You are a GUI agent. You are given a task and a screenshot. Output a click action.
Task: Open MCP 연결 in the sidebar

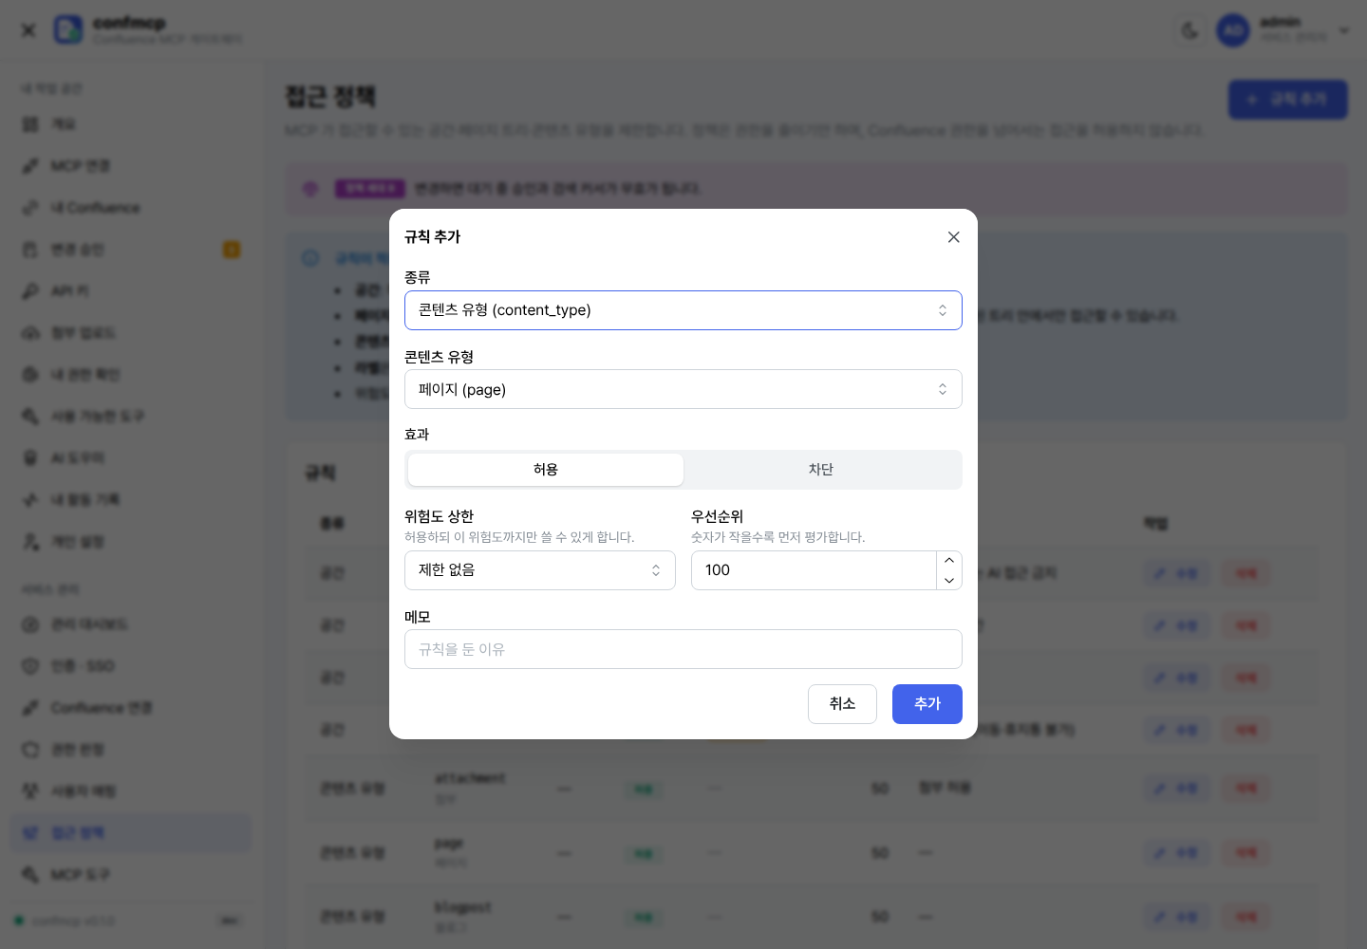131,166
